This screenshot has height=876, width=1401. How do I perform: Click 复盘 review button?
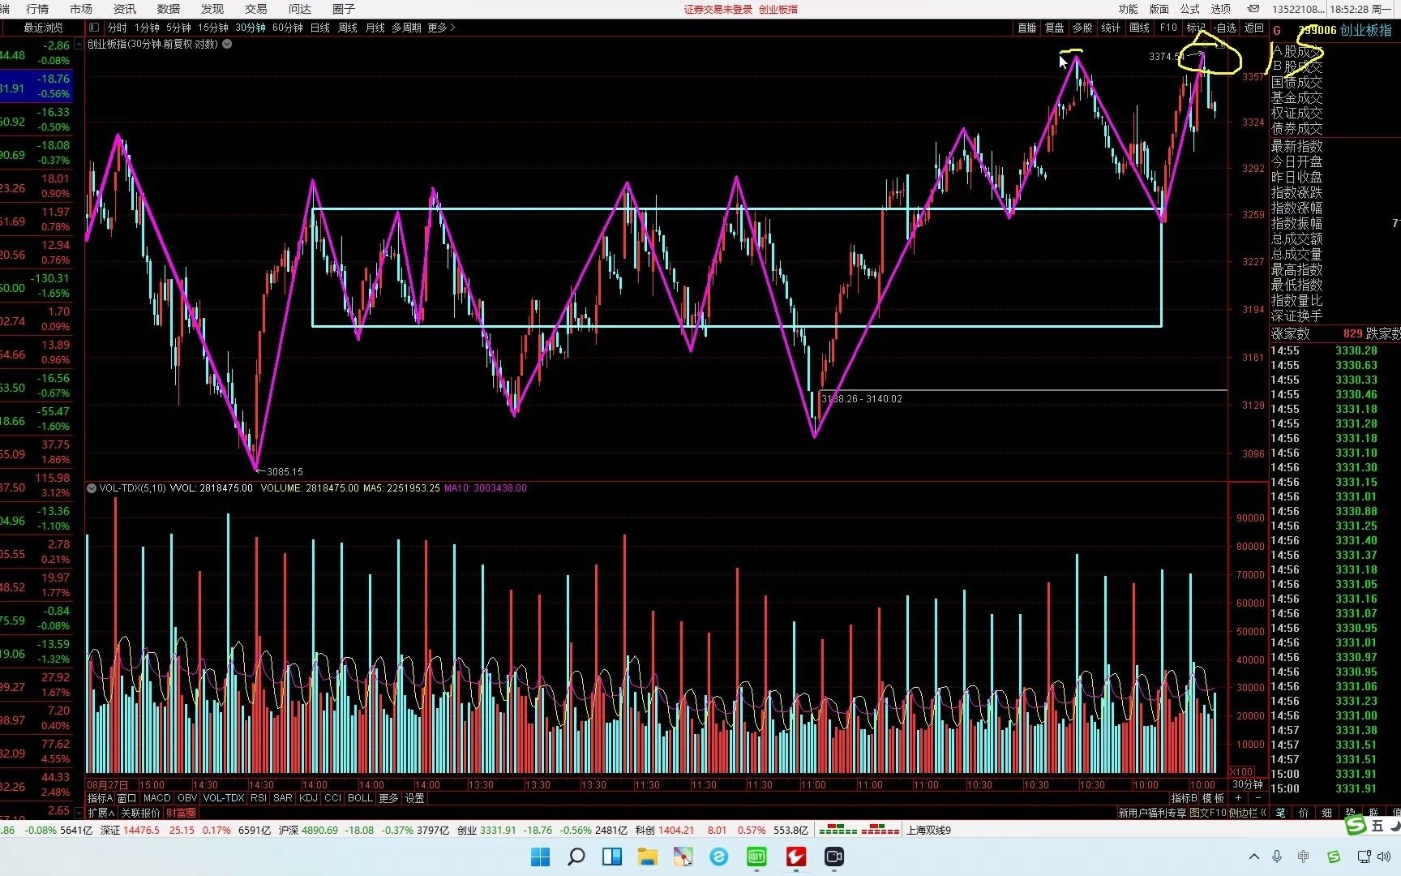[x=1055, y=28]
